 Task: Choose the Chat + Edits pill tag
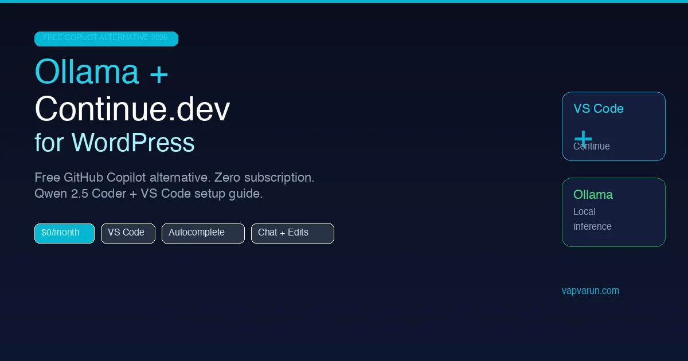292,233
